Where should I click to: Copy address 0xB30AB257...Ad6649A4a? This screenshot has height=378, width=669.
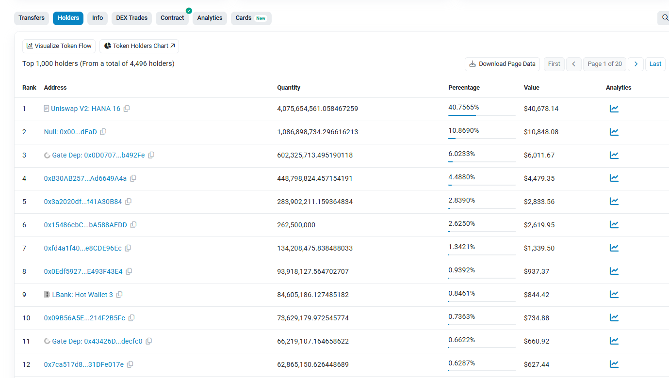[x=133, y=178]
